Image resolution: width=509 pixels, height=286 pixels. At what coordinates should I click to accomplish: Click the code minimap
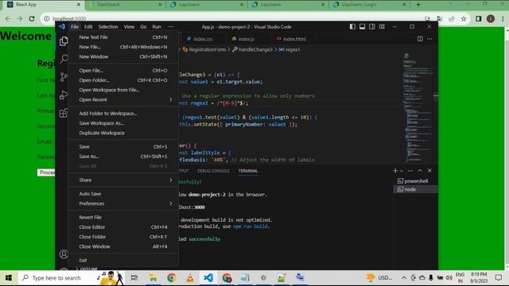click(x=418, y=107)
